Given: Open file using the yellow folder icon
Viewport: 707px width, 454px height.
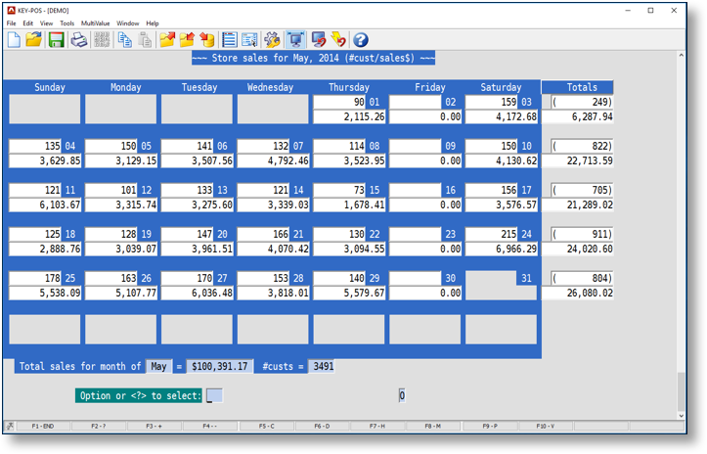Looking at the screenshot, I should click(x=34, y=40).
